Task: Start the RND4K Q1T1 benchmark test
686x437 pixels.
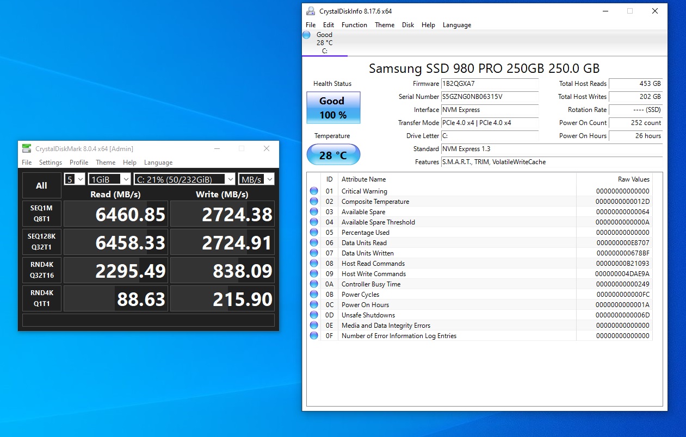Action: coord(41,298)
